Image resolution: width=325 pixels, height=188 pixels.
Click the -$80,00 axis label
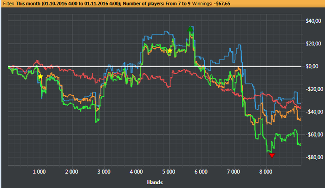[x=314, y=157]
